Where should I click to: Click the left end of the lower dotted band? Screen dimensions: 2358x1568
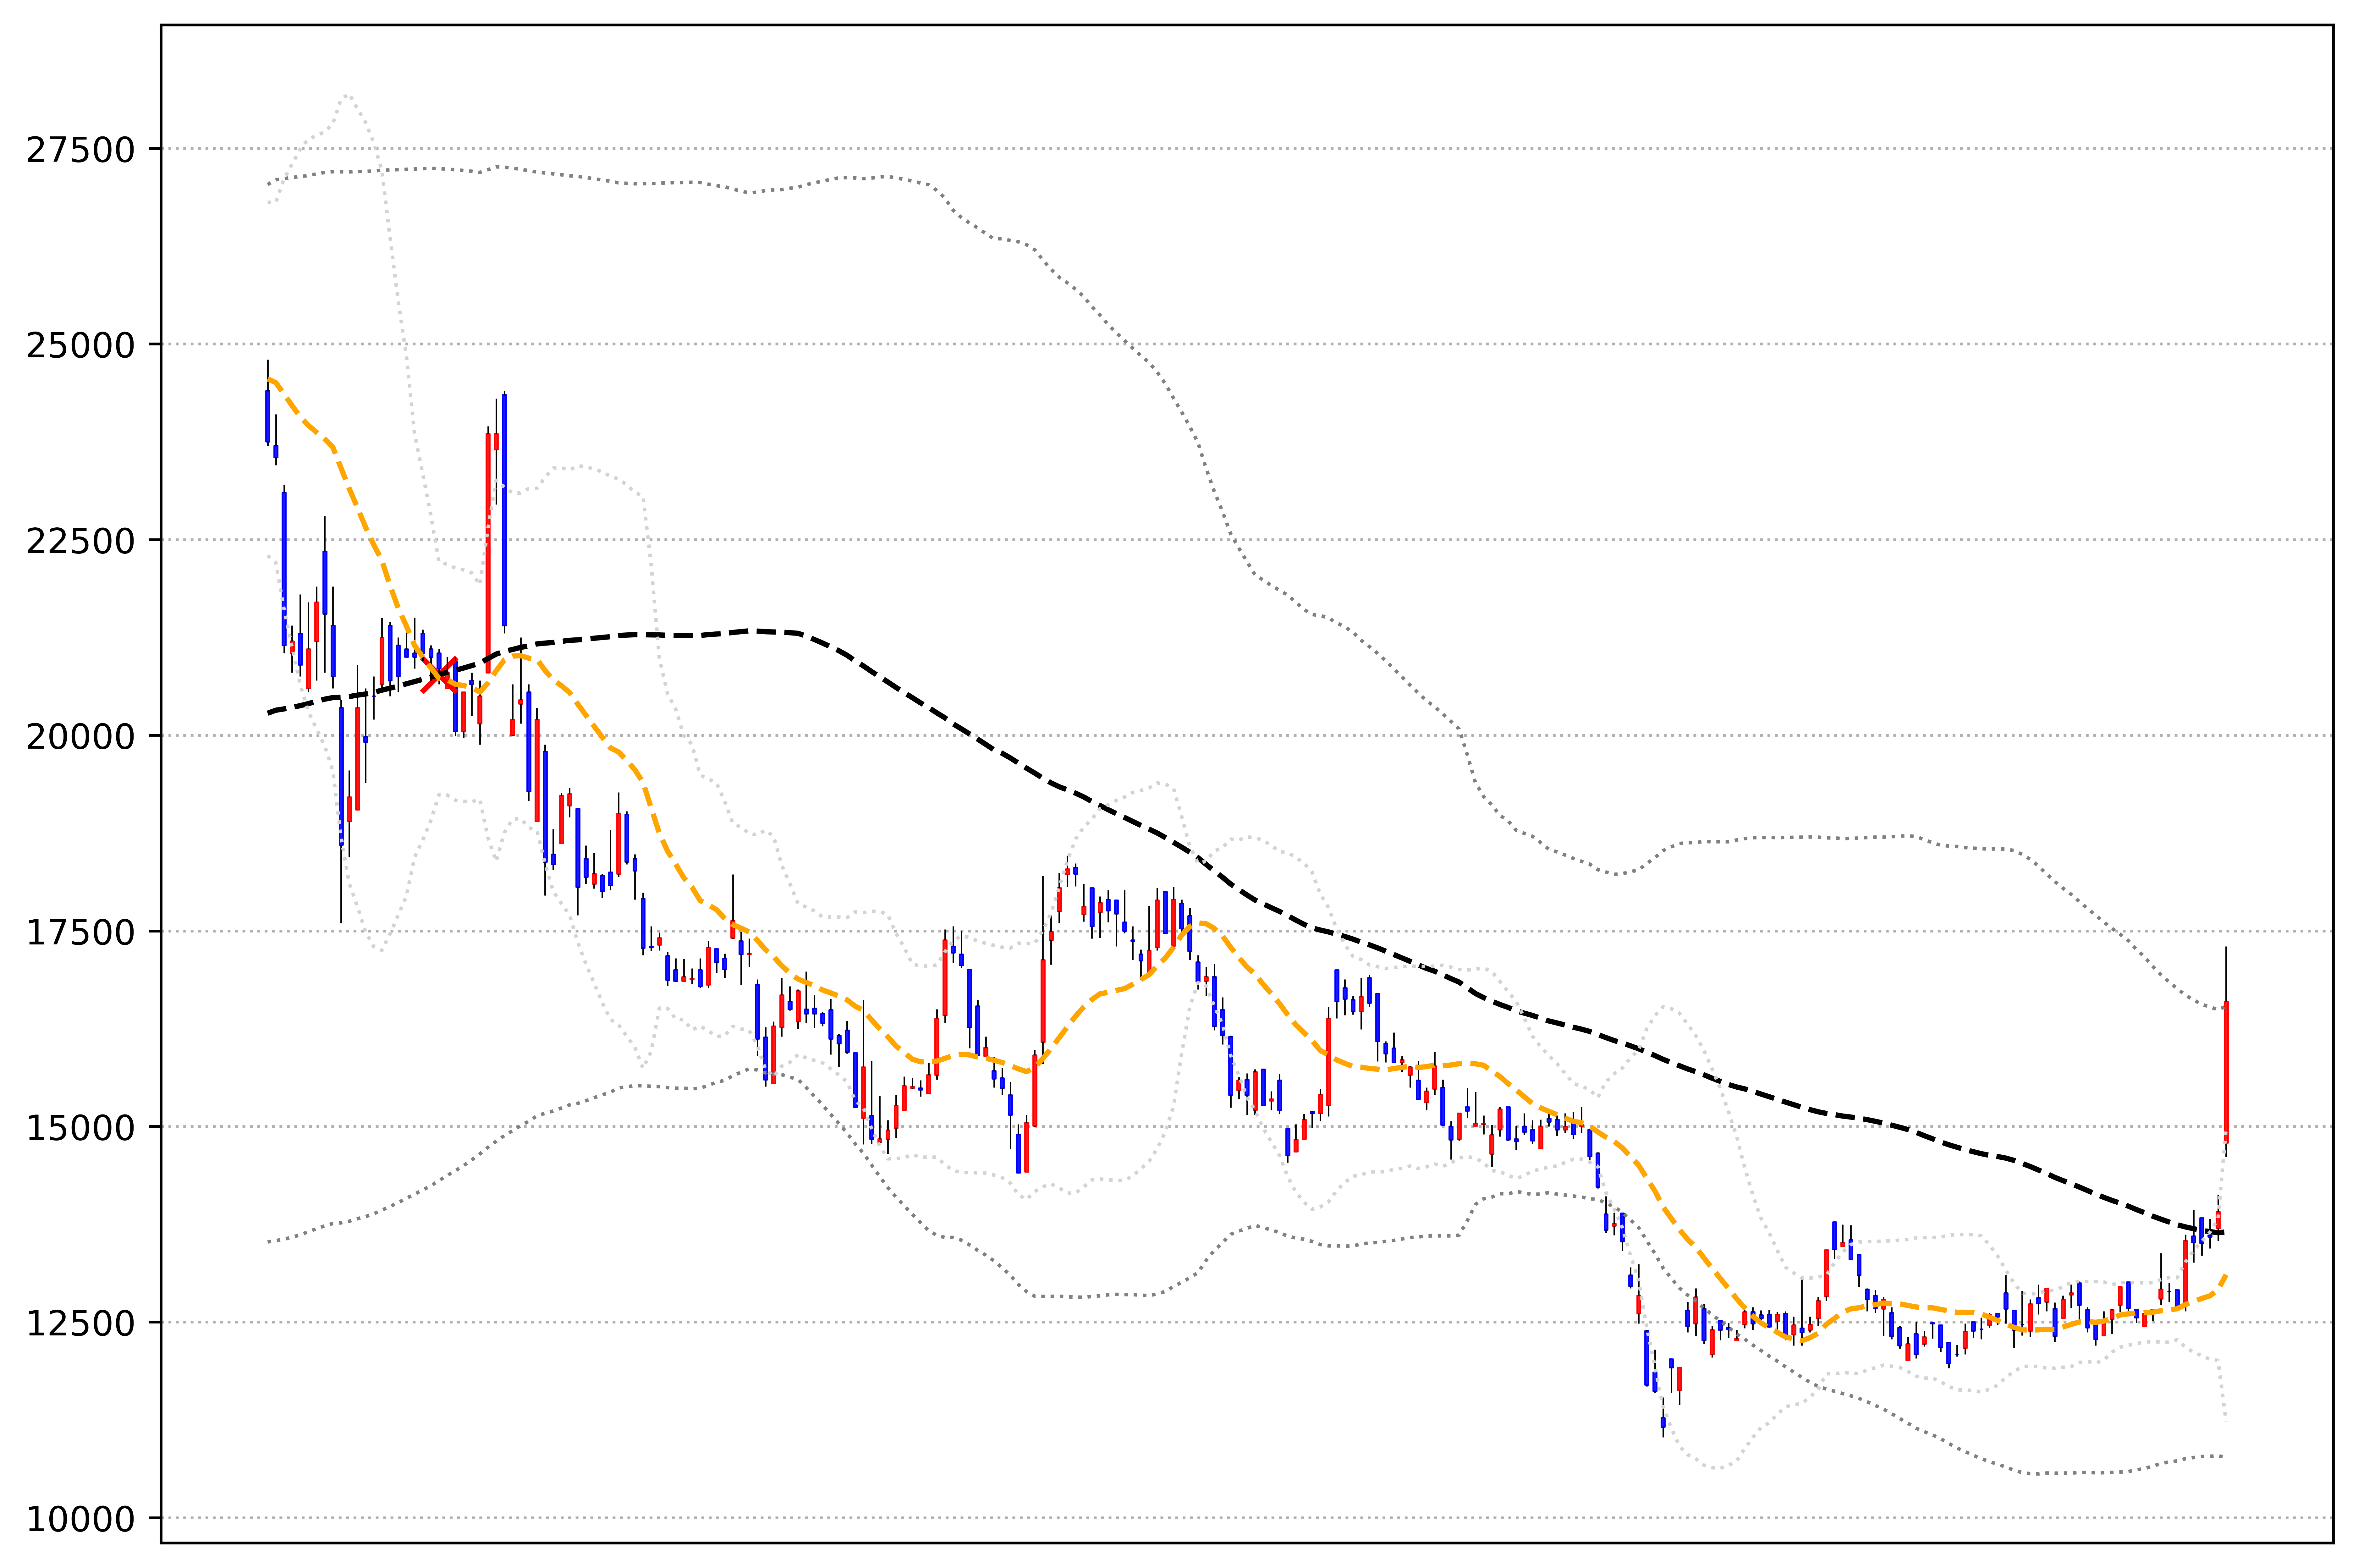pyautogui.click(x=269, y=1242)
